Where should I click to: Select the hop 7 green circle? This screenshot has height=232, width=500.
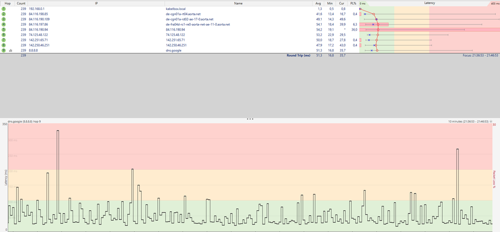pos(4,40)
